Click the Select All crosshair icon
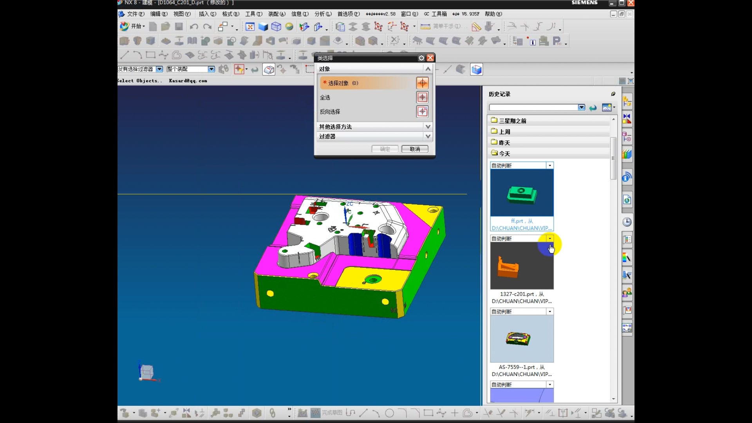The width and height of the screenshot is (752, 423). coord(422,97)
